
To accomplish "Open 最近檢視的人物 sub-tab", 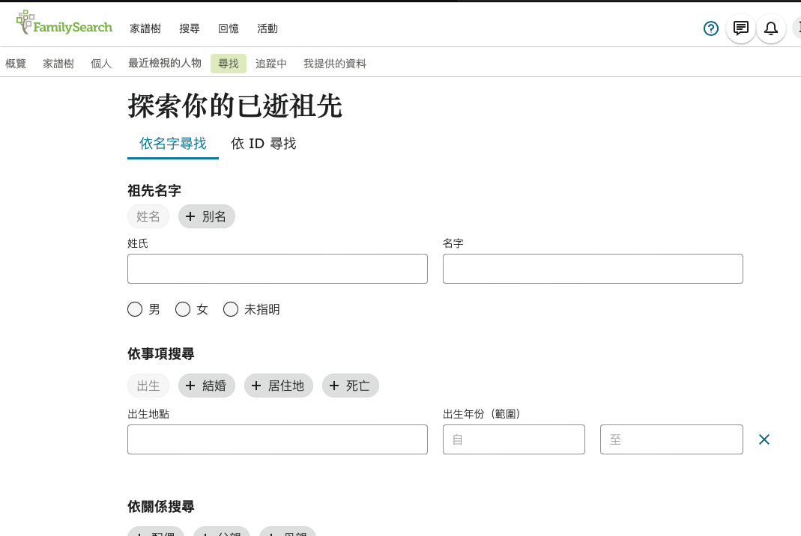I will point(165,64).
